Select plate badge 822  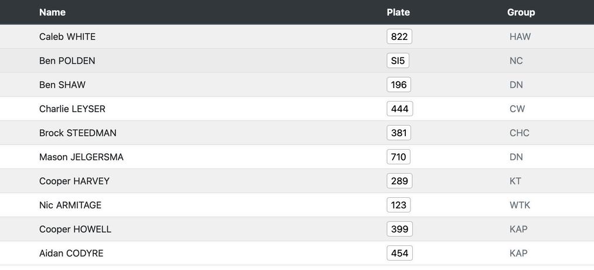[399, 36]
